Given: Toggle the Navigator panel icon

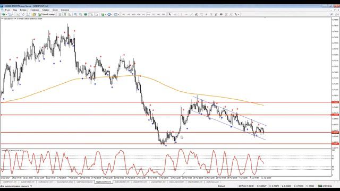Looking at the screenshot, I should 28,14.
